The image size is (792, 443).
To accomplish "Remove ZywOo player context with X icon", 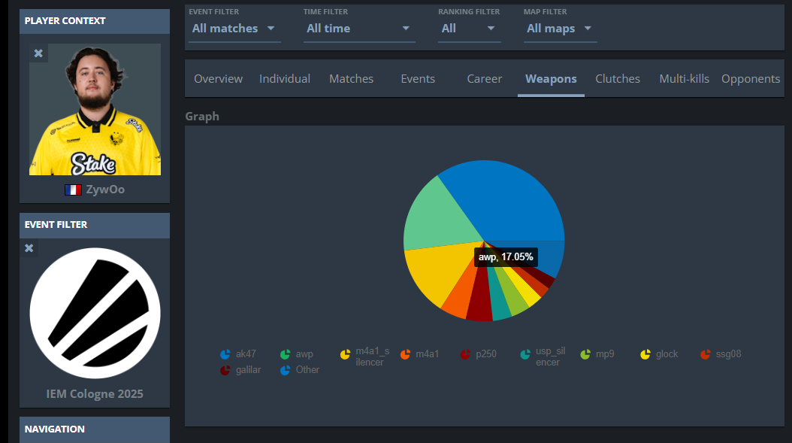I will (38, 53).
